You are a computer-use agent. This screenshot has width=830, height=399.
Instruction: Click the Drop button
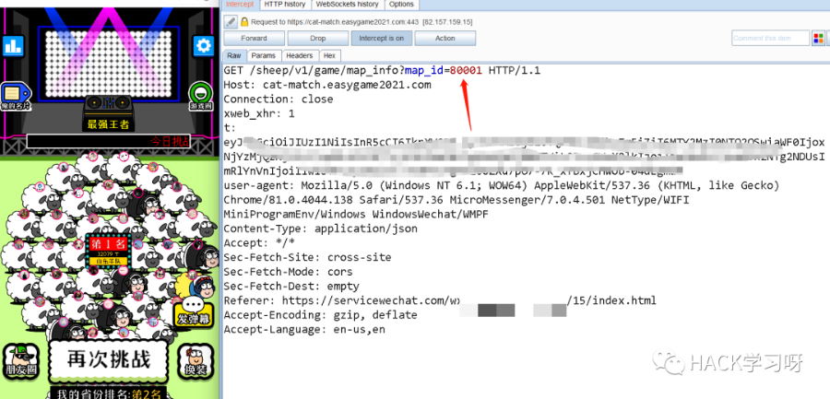[x=317, y=38]
